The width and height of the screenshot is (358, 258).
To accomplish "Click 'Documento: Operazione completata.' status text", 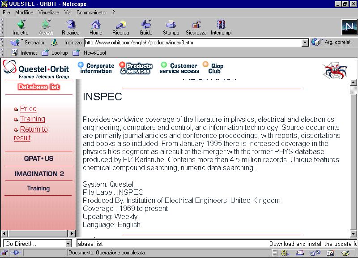I will tap(107, 253).
